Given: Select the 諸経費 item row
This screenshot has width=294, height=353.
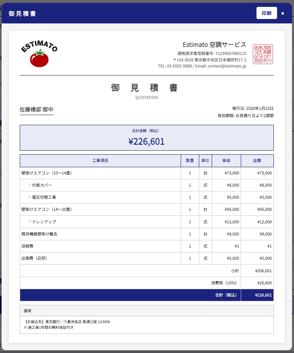Looking at the screenshot, I should [147, 246].
